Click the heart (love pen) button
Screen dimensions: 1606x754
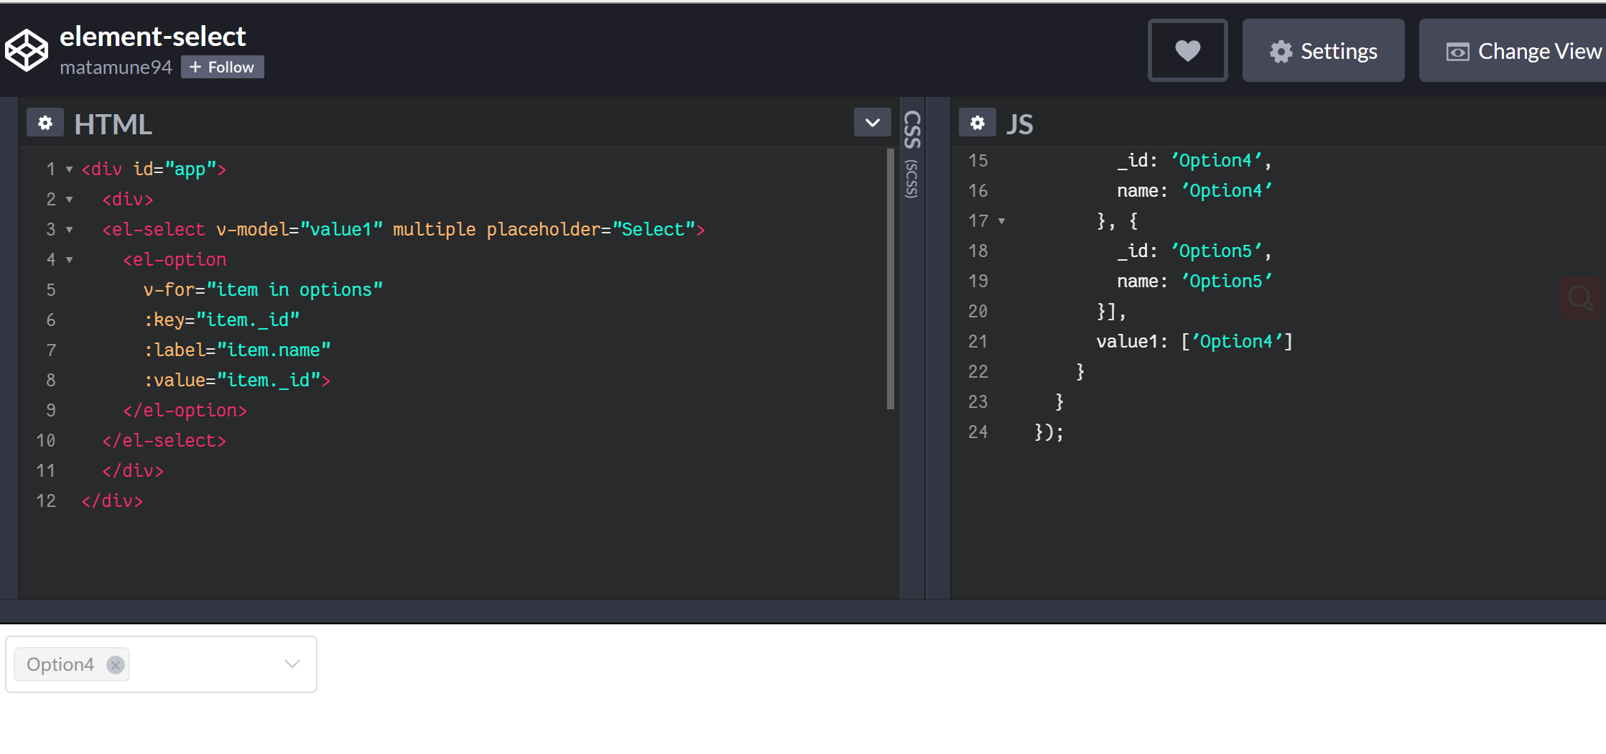click(x=1187, y=50)
